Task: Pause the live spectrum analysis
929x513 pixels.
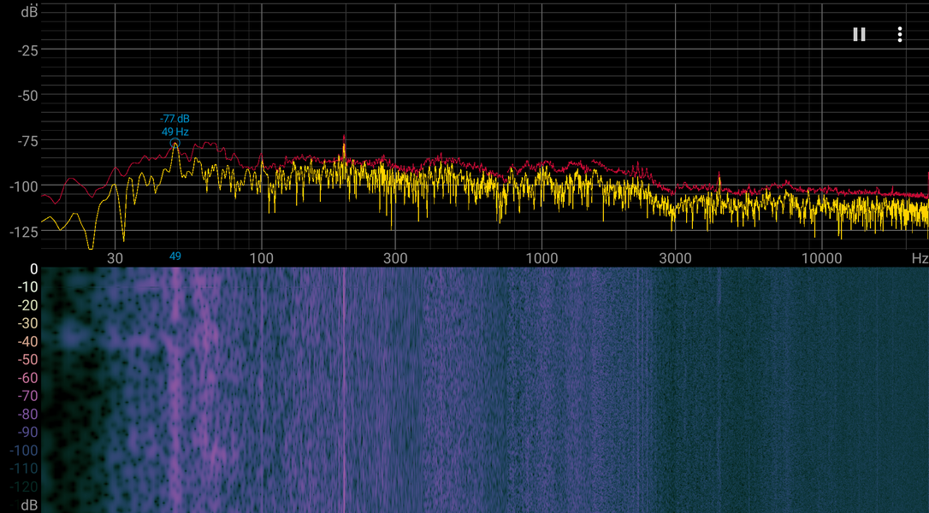Action: coord(859,34)
